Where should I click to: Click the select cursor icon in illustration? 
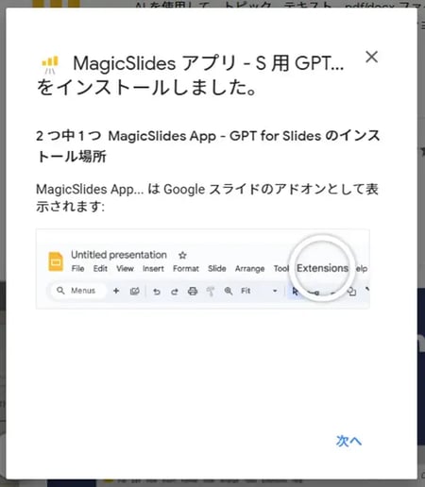295,292
